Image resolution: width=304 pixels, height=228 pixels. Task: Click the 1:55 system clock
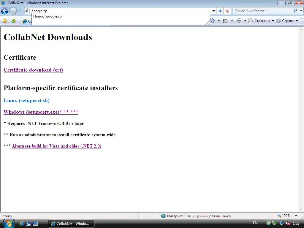(x=296, y=223)
